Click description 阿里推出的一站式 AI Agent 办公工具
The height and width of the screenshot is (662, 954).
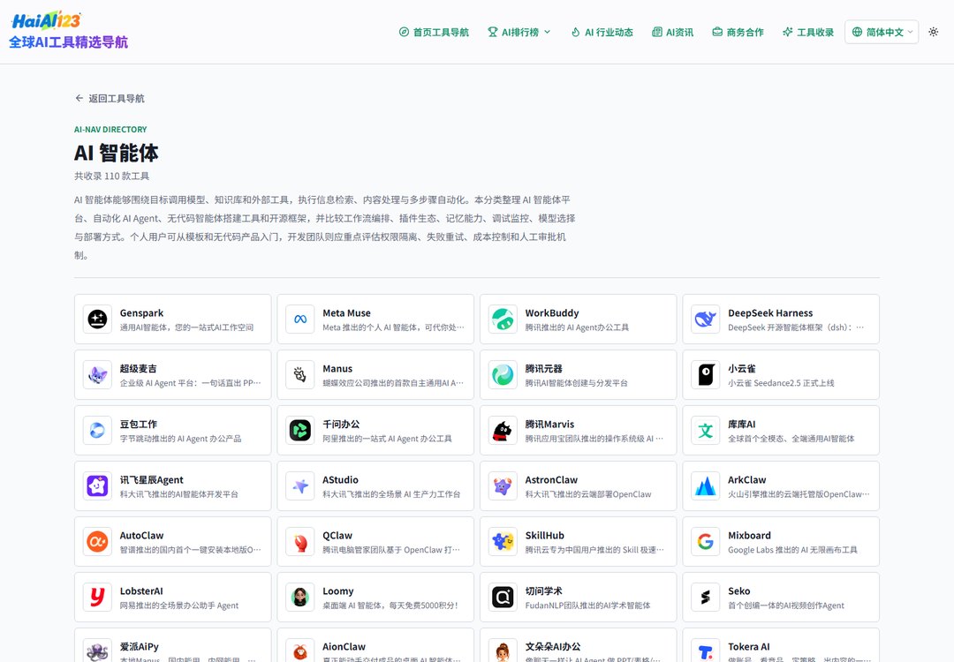[387, 439]
